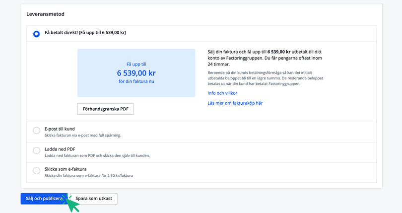Click the "Sälj din faktura och få upp" paragraph
The image size is (402, 213).
265,58
